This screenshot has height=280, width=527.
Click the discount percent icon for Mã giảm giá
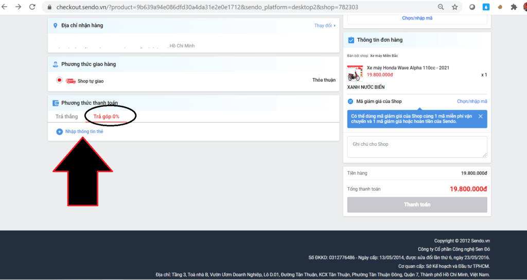click(x=350, y=101)
